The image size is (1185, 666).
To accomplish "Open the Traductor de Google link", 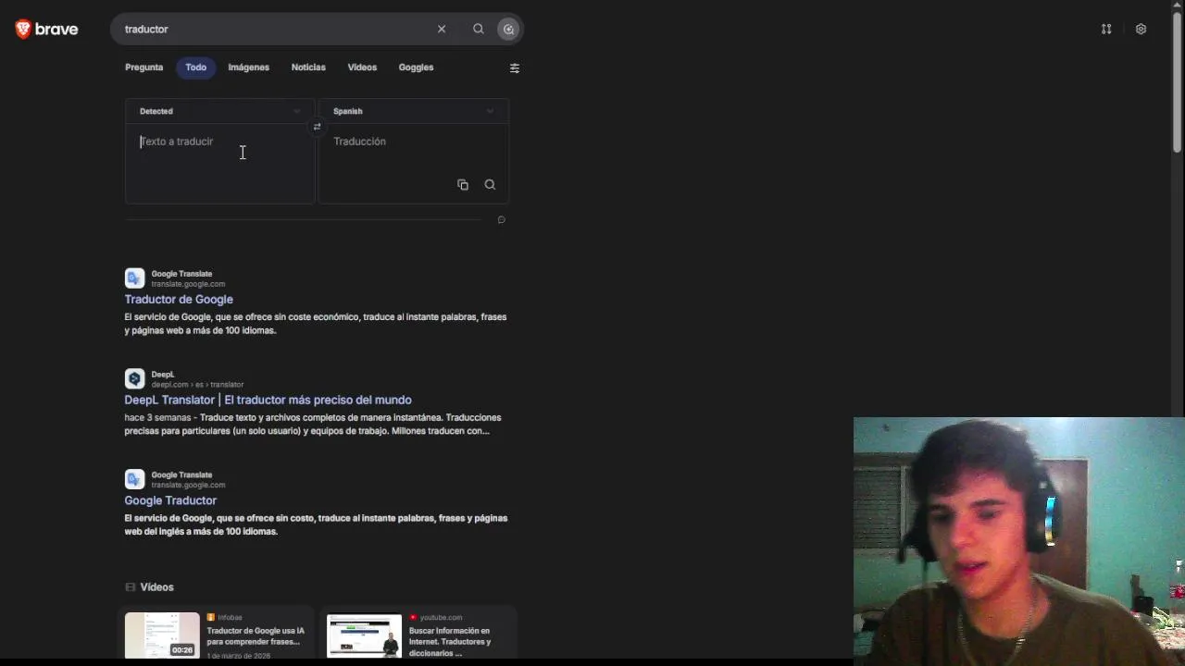I will (179, 300).
